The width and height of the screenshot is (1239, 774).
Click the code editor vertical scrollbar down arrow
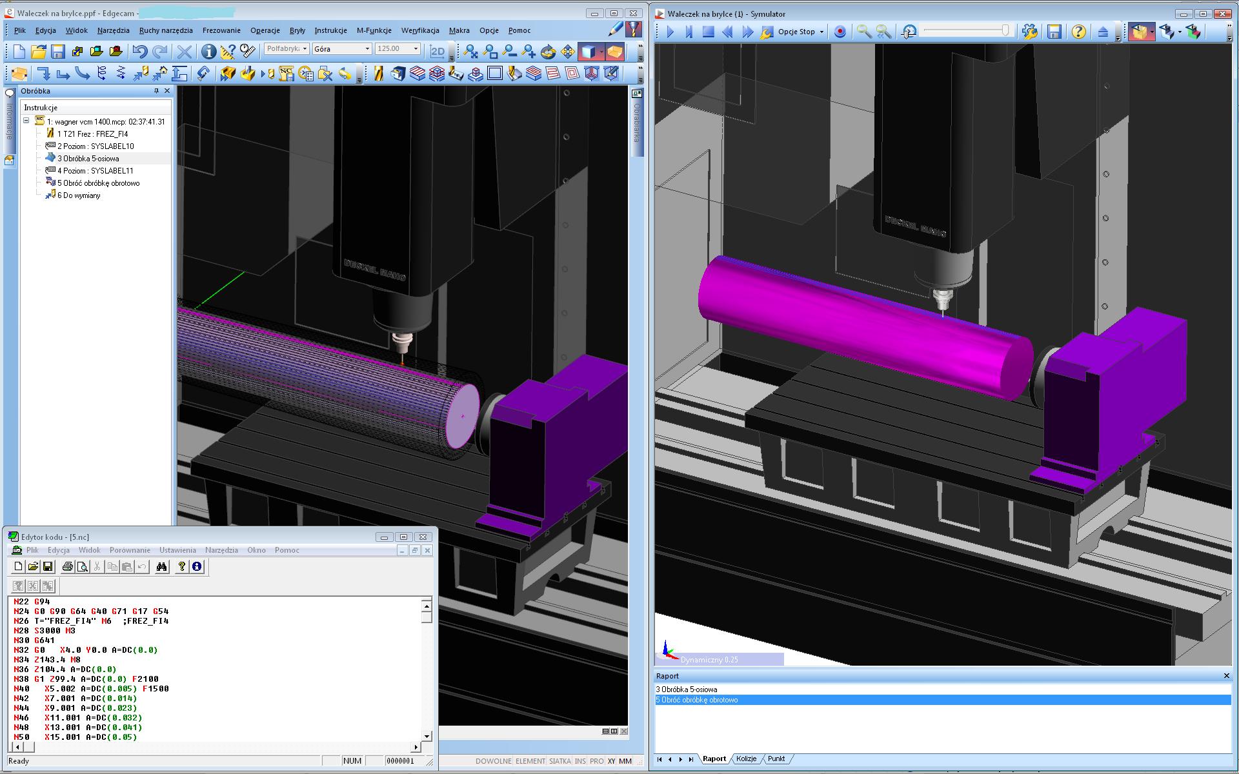click(x=427, y=736)
